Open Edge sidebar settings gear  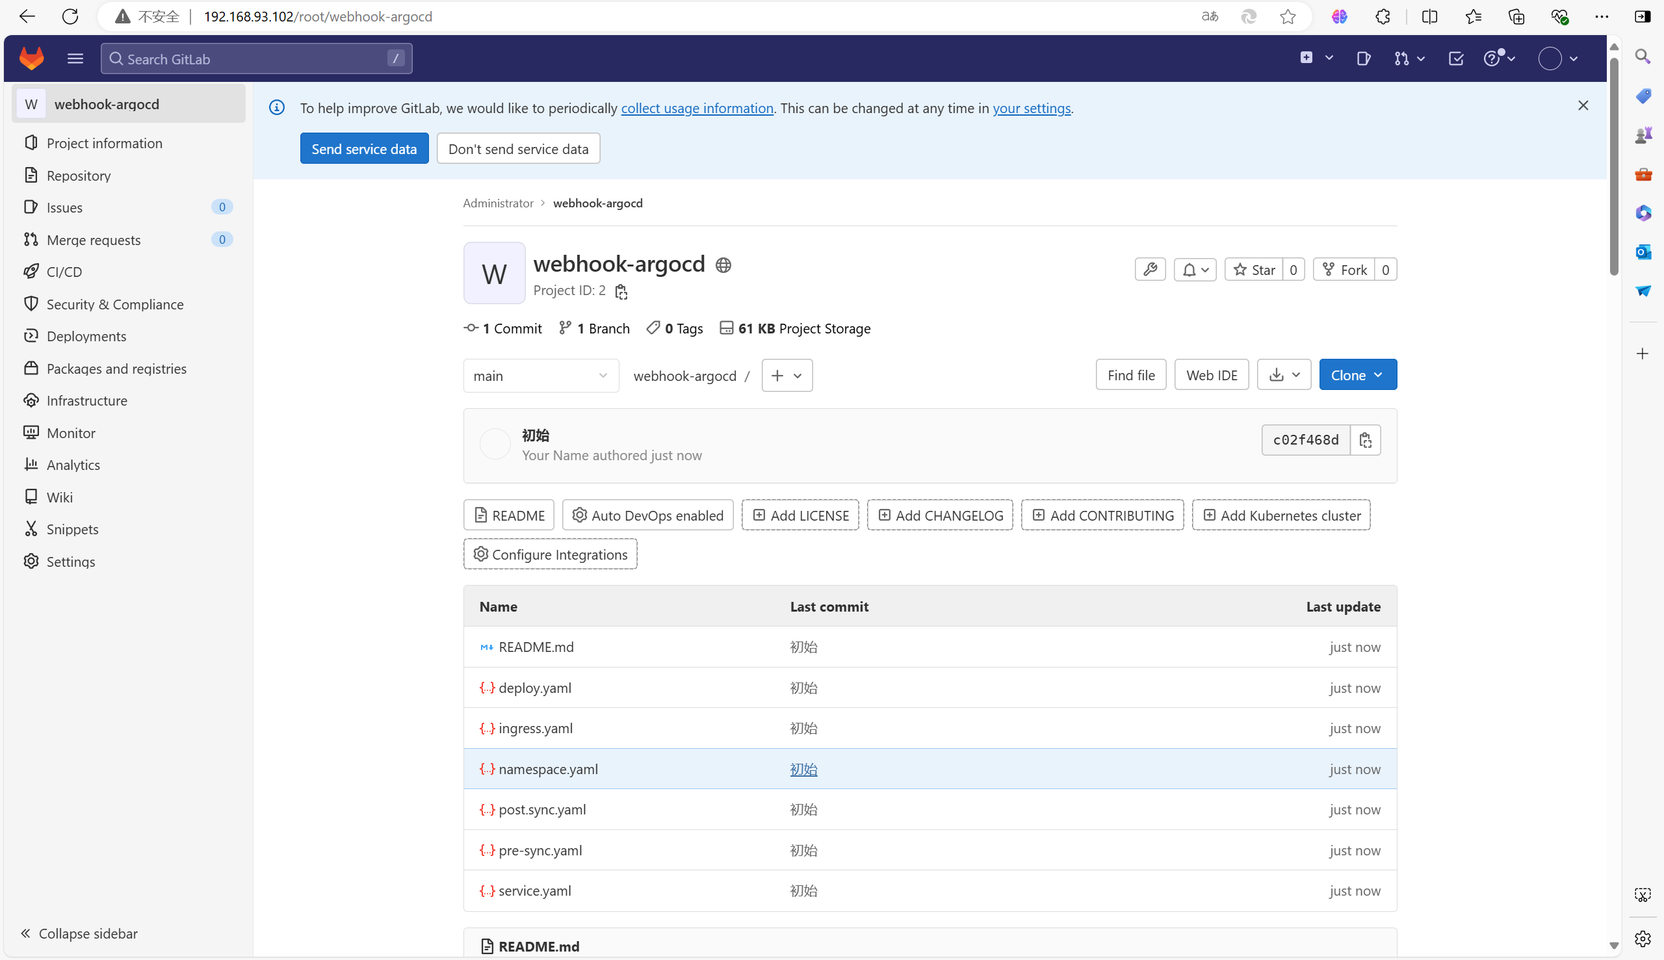(1643, 938)
